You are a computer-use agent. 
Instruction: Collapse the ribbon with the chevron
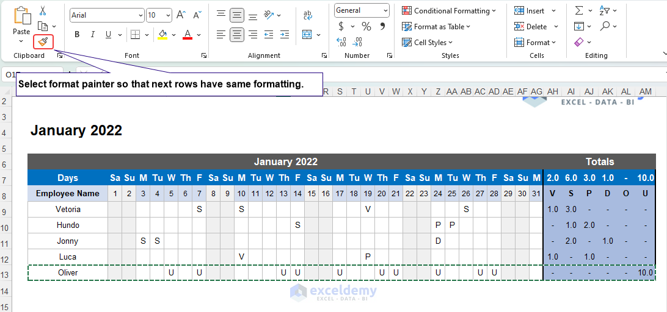point(665,54)
